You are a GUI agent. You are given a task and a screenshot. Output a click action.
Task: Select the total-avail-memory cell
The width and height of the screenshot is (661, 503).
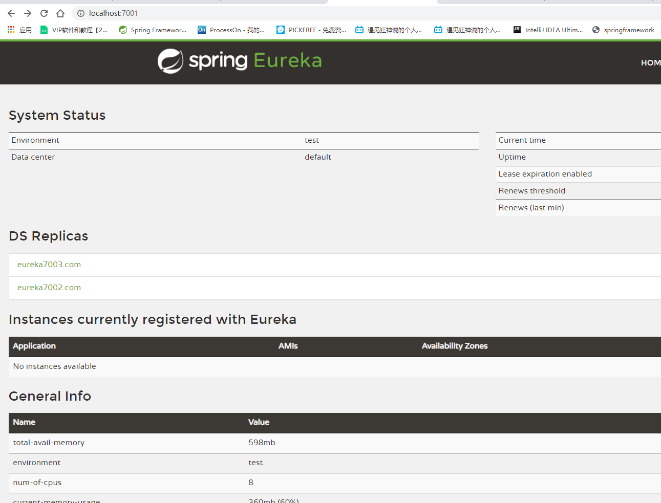click(49, 443)
